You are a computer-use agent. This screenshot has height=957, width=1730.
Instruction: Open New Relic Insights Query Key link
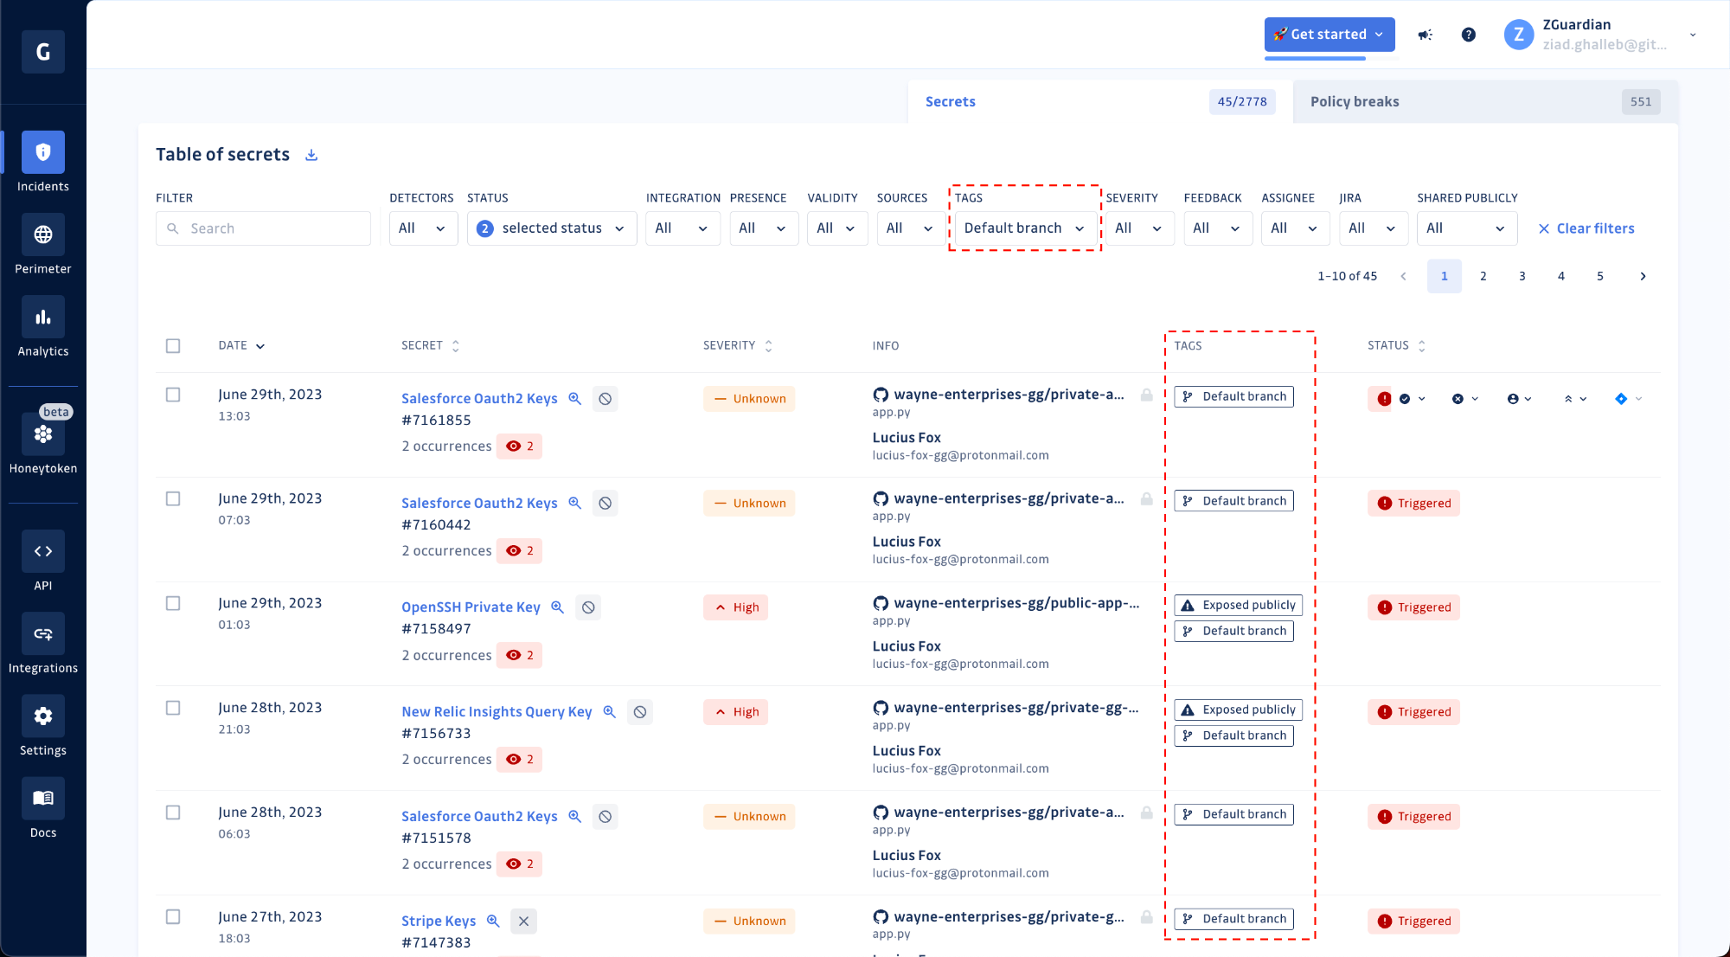click(497, 712)
